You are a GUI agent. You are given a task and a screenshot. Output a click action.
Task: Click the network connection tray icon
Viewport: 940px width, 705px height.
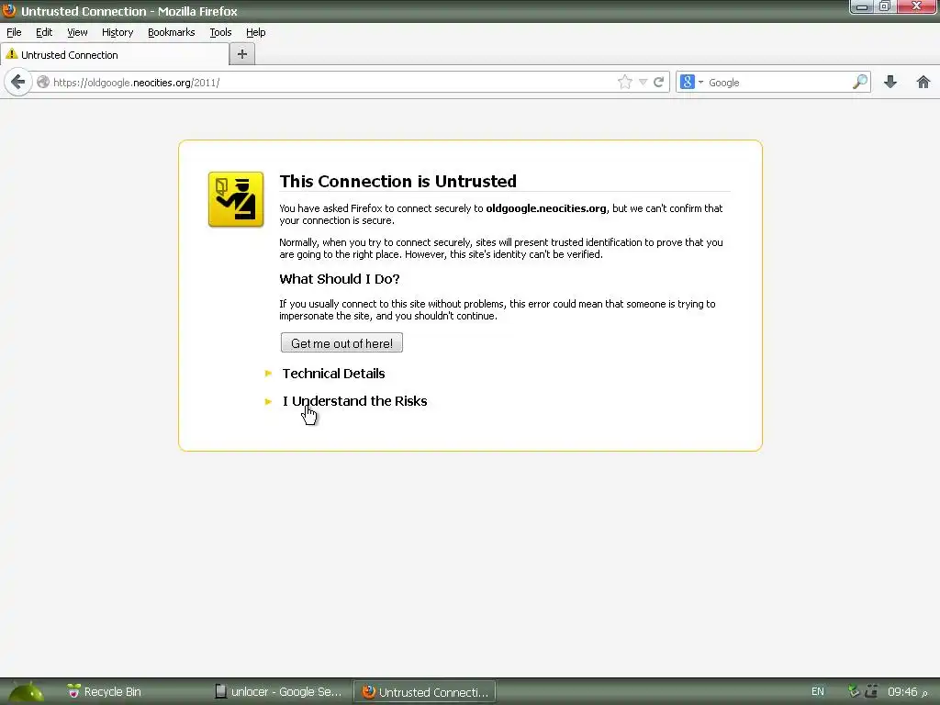[x=871, y=691]
